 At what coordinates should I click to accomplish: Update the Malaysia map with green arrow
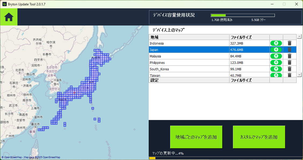[276, 56]
